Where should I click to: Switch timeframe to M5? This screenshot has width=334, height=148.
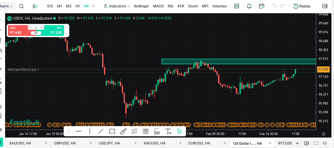pyautogui.click(x=69, y=6)
